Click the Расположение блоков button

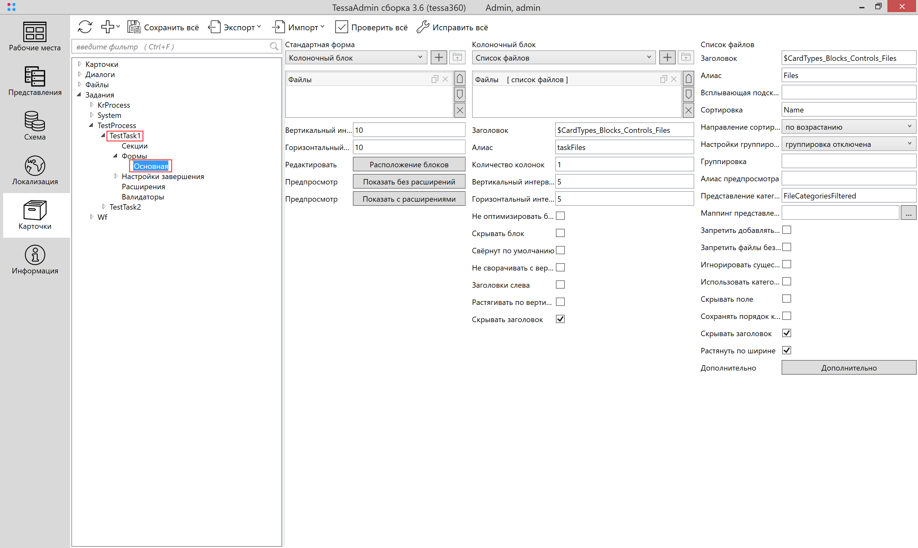[x=409, y=165]
